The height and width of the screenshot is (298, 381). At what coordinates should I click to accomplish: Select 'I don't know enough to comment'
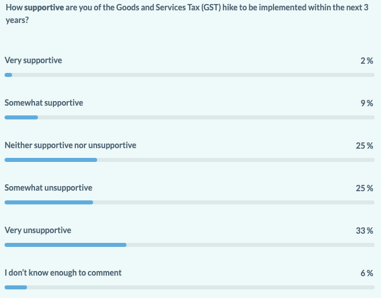[x=63, y=273]
